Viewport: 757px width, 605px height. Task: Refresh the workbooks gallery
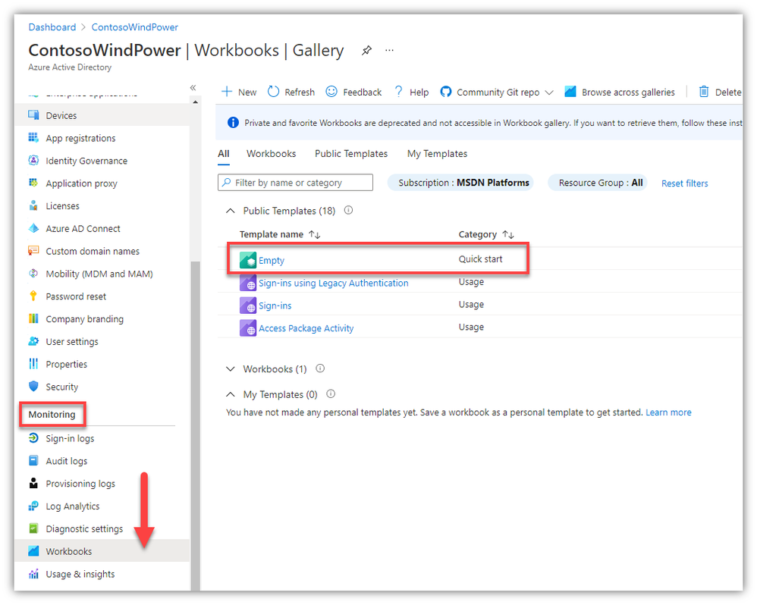pyautogui.click(x=291, y=92)
